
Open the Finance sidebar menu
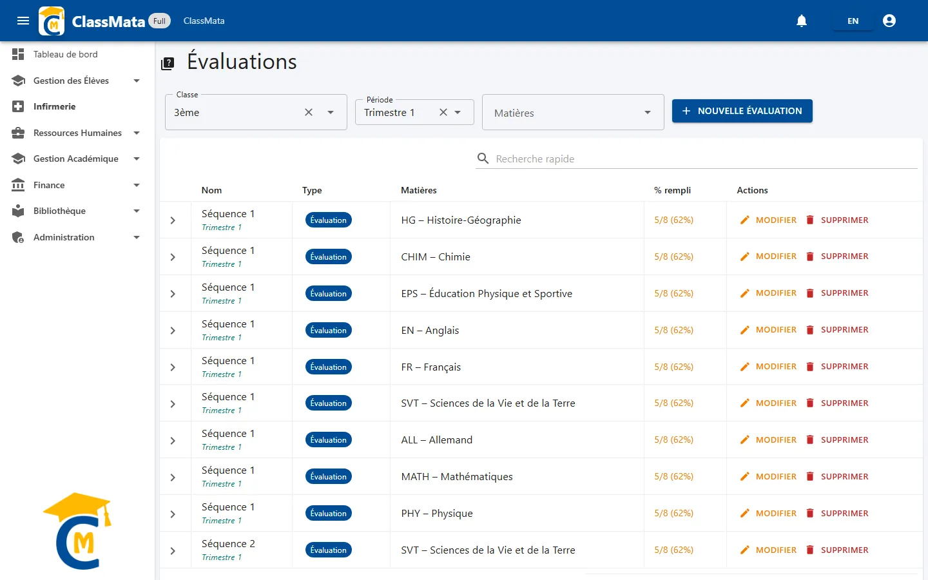[77, 185]
